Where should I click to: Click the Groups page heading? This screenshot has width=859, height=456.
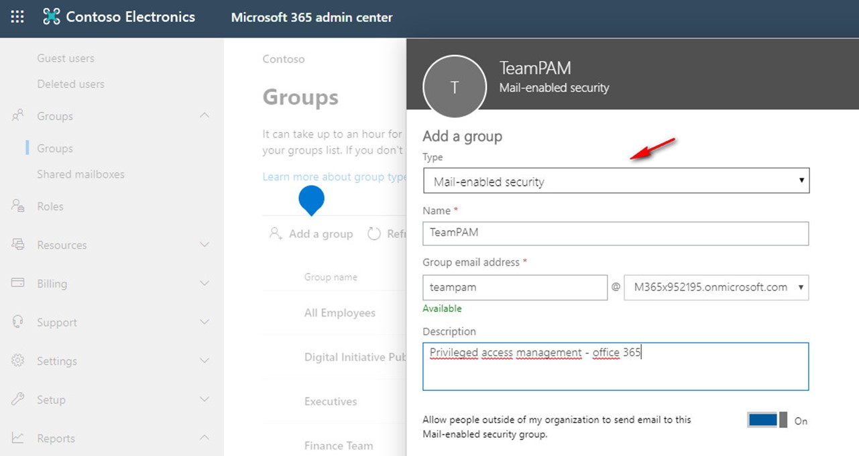pos(300,97)
